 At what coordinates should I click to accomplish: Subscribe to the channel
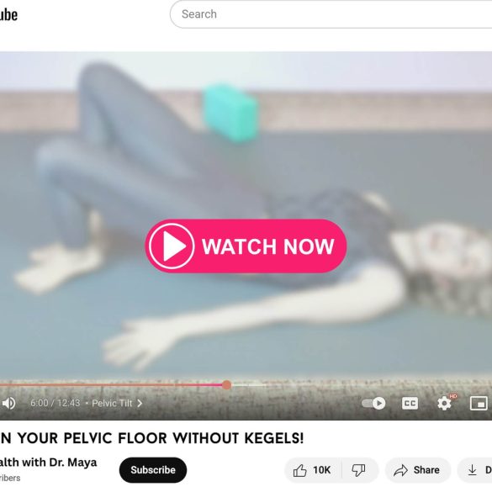[153, 470]
